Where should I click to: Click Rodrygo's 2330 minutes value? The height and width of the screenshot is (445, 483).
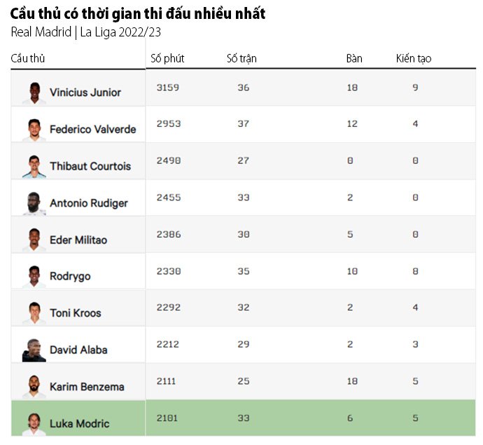coord(169,271)
